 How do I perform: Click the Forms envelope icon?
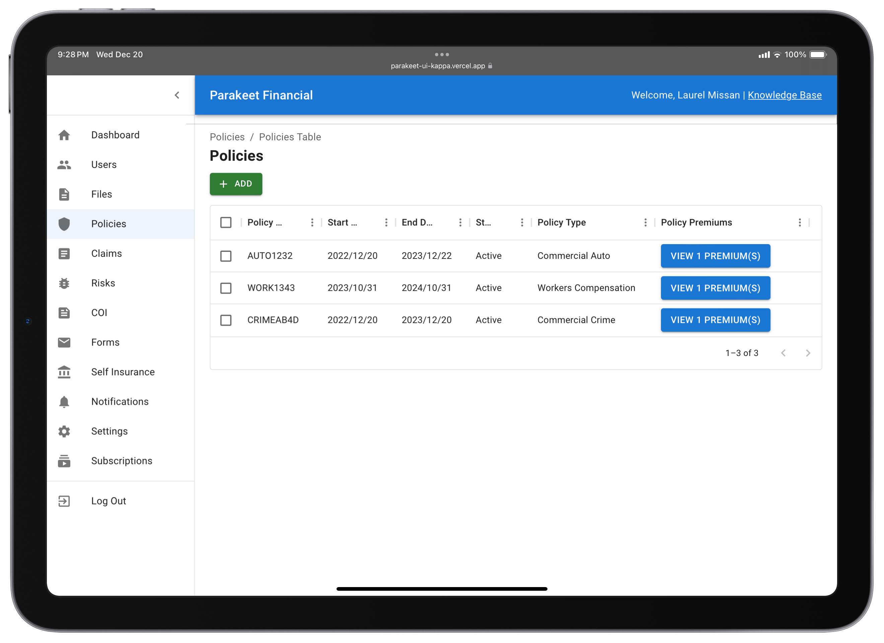(64, 343)
